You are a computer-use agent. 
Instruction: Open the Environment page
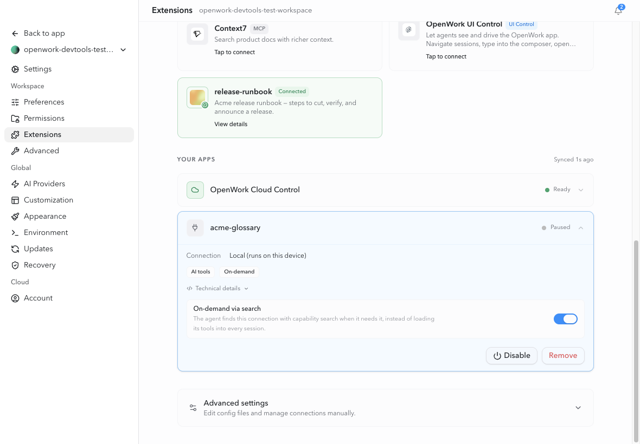(x=69, y=233)
